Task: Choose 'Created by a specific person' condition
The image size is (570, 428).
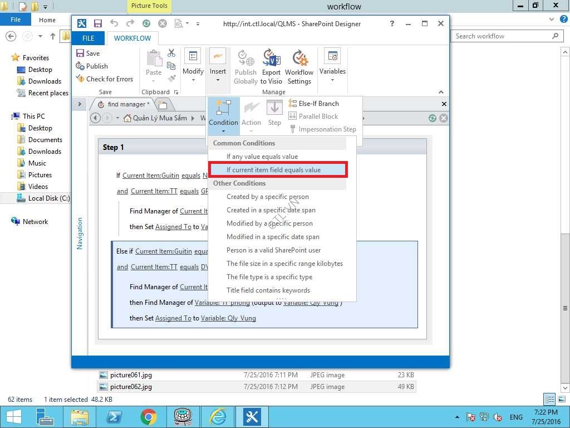Action: pyautogui.click(x=267, y=197)
